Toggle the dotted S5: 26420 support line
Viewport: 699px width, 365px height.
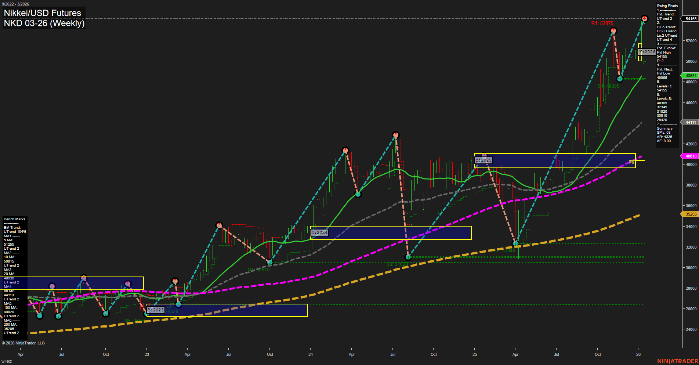point(404,304)
